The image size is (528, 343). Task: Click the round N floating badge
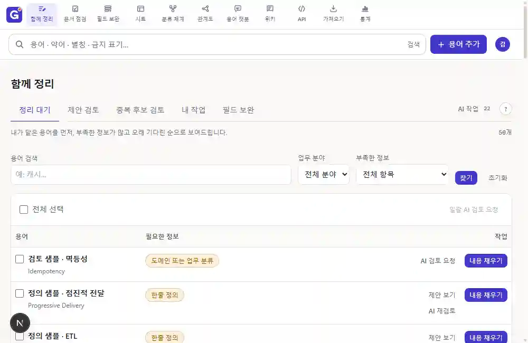(x=20, y=323)
